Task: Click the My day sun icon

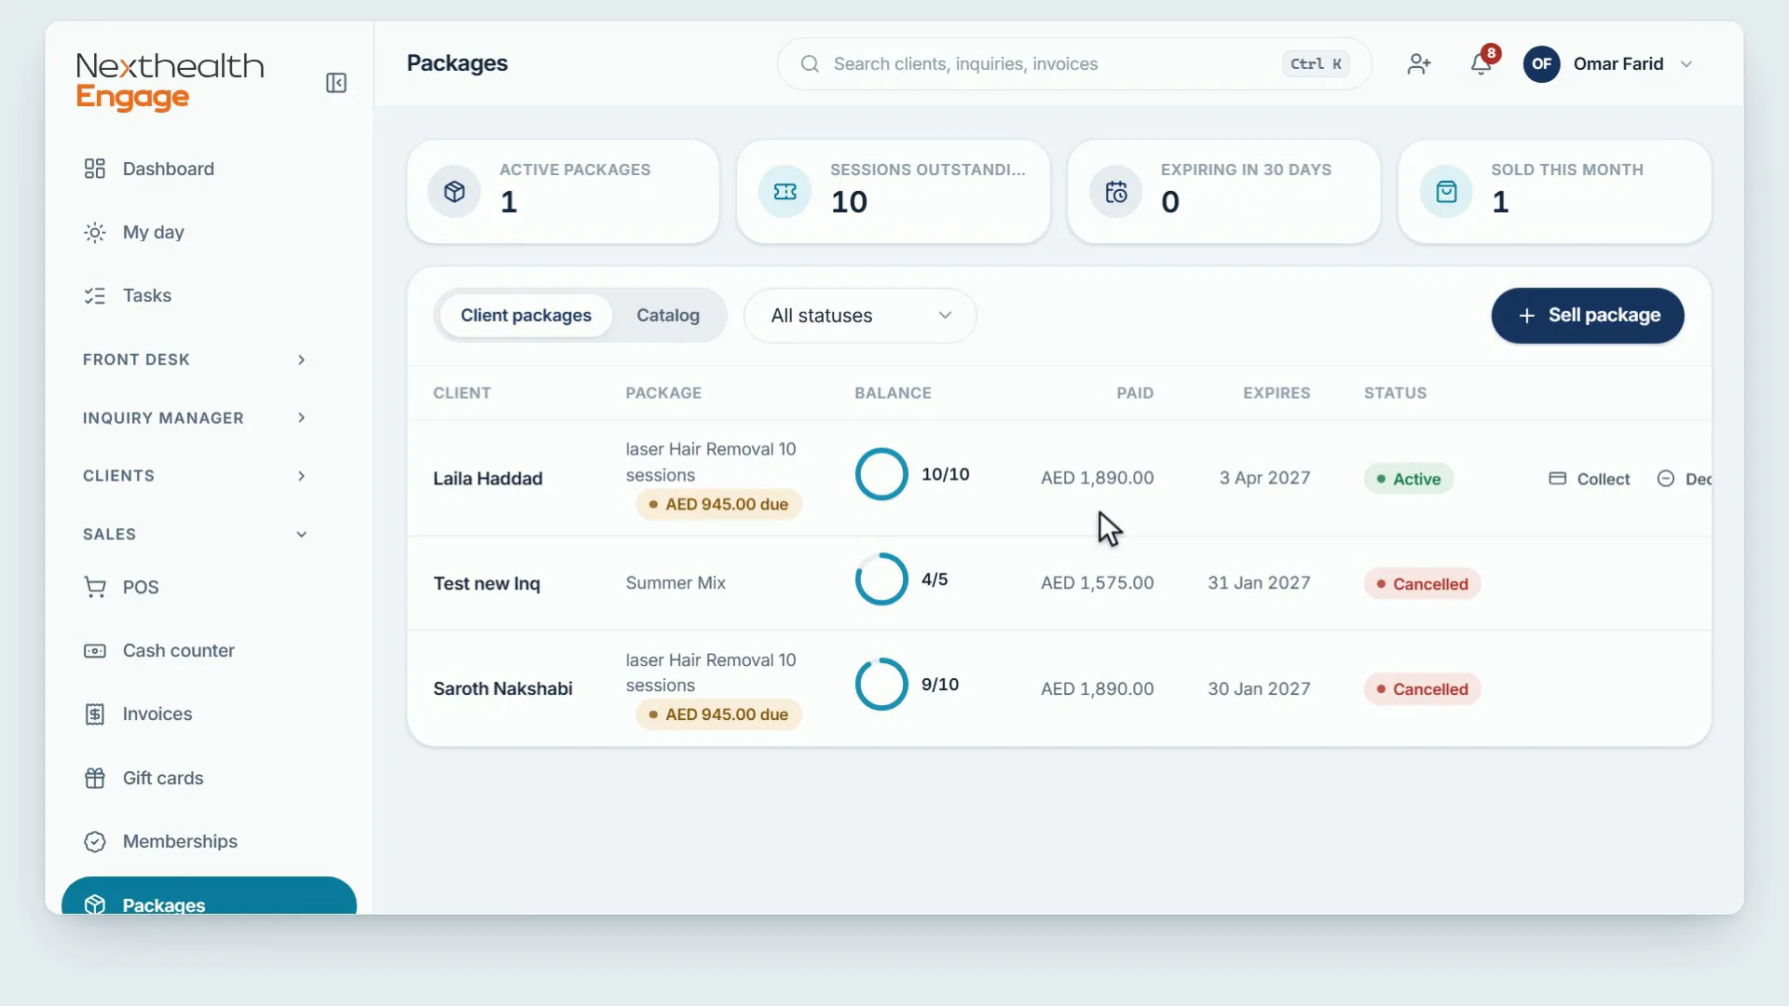Action: point(95,232)
